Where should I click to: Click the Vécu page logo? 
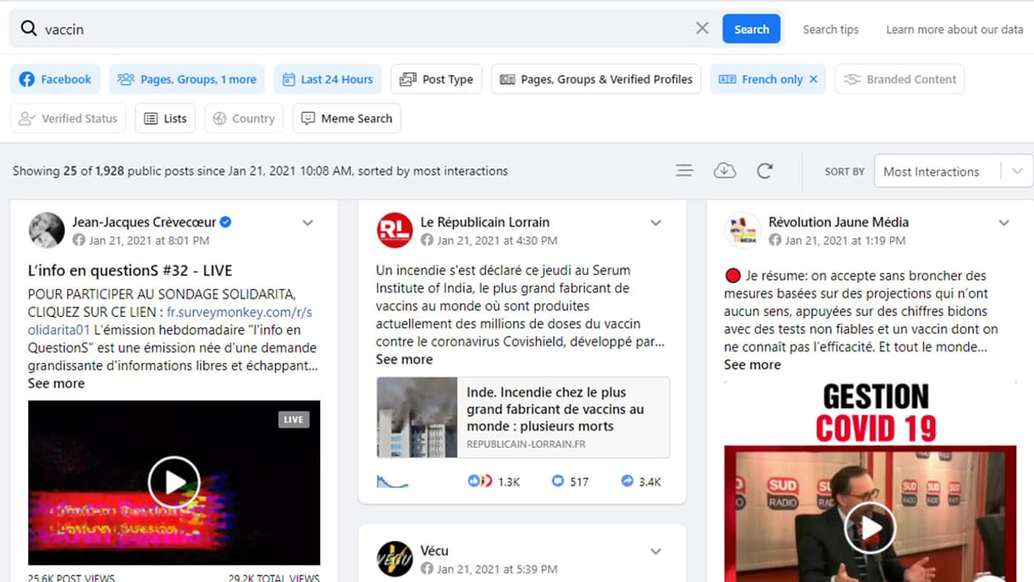tap(394, 559)
